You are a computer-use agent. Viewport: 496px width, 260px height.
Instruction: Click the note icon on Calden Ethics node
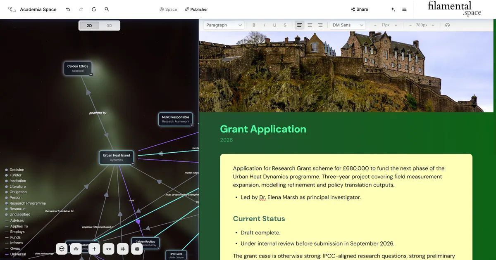tap(91, 75)
